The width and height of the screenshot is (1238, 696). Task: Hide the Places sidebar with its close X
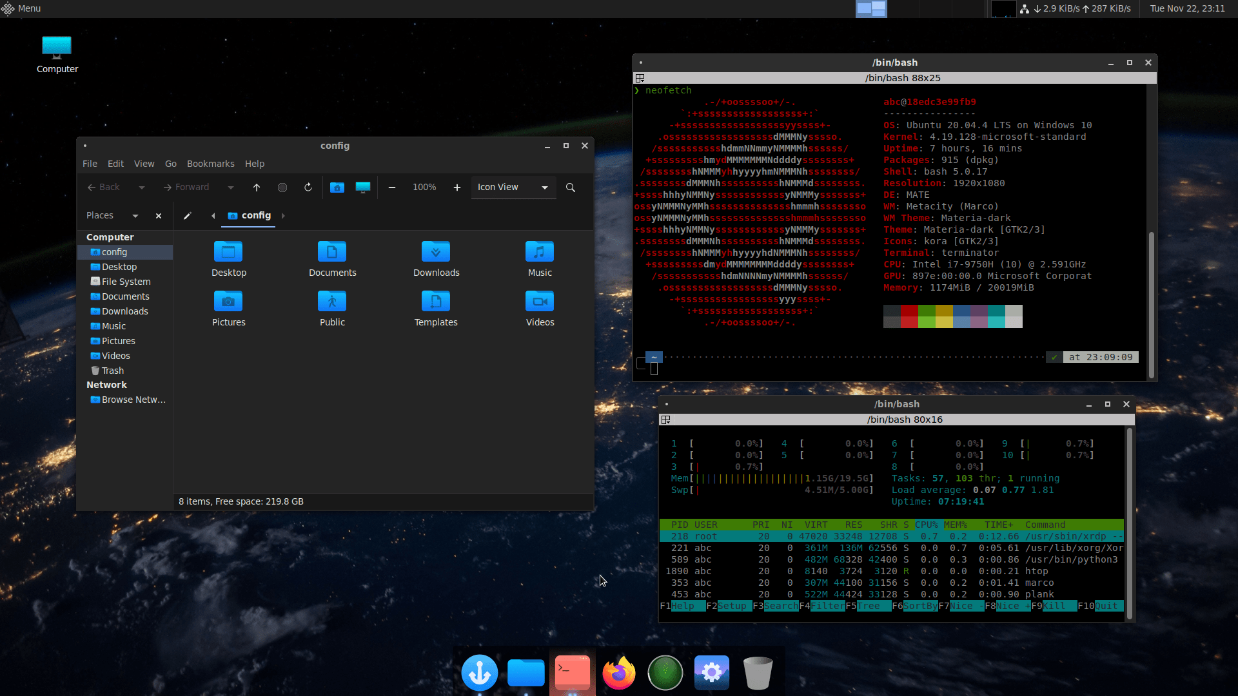[158, 215]
